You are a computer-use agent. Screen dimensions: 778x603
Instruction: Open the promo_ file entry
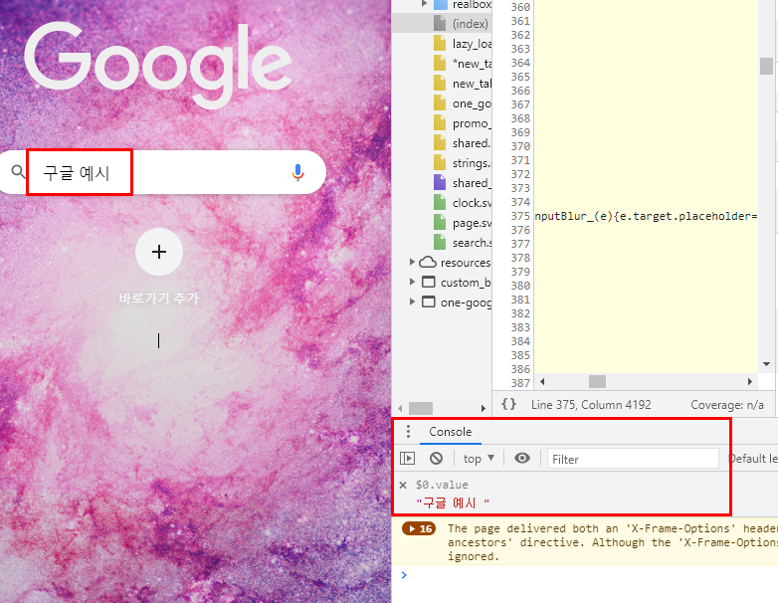(x=472, y=123)
